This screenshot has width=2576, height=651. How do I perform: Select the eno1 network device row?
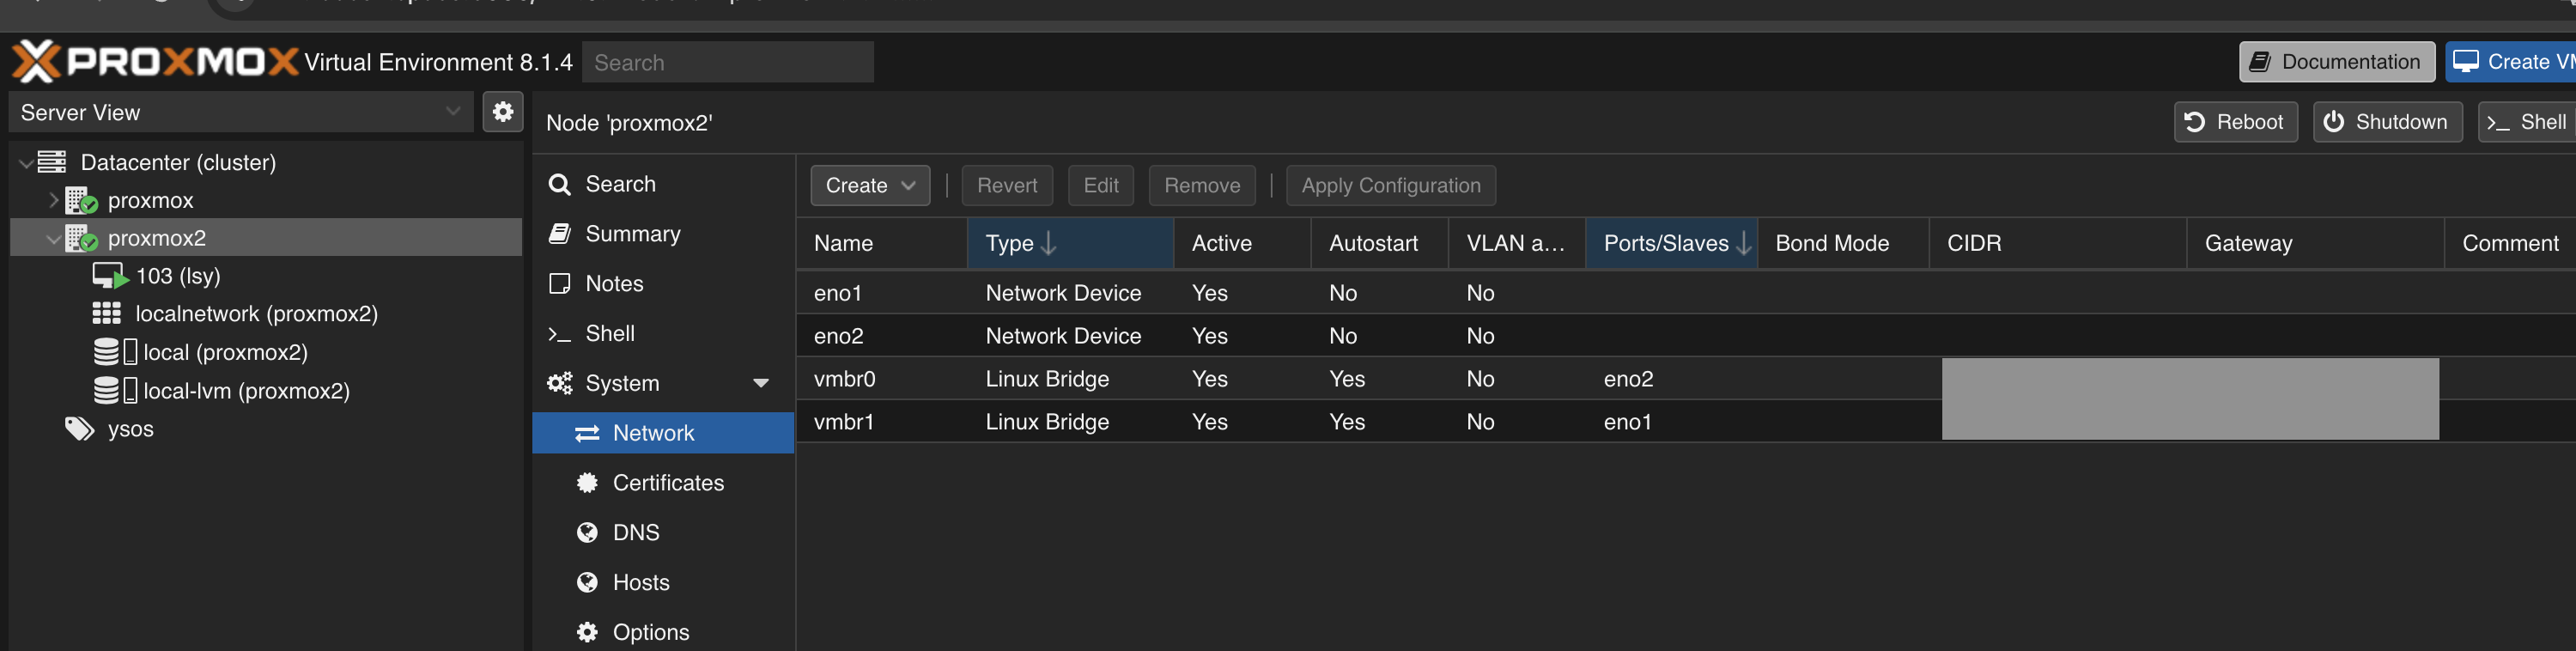[1686, 293]
